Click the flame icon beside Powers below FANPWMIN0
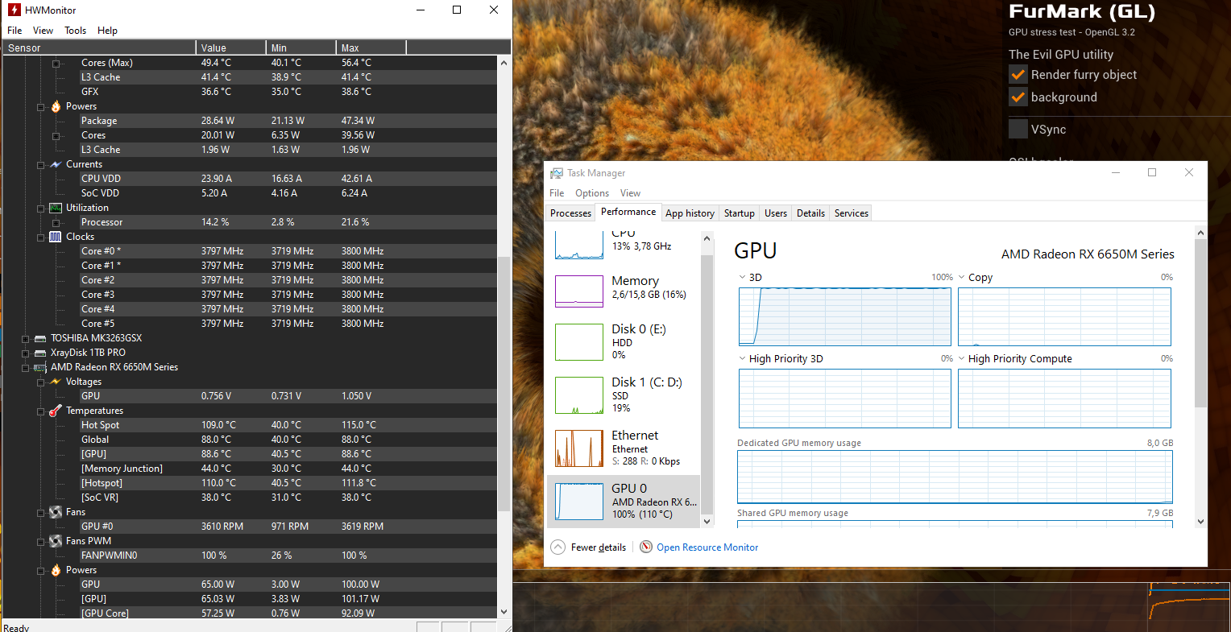 point(56,570)
